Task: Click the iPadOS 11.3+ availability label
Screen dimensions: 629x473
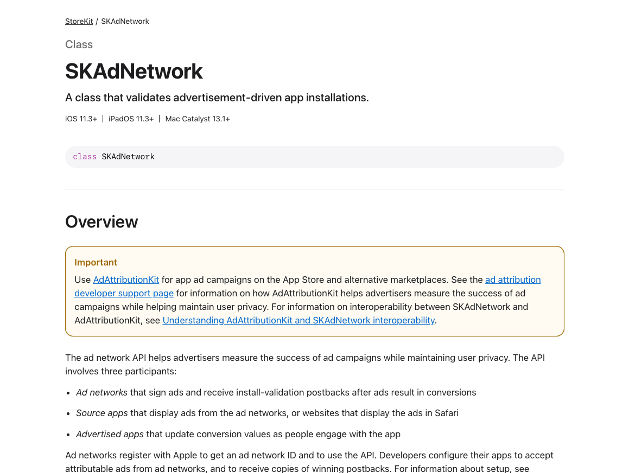Action: tap(131, 119)
